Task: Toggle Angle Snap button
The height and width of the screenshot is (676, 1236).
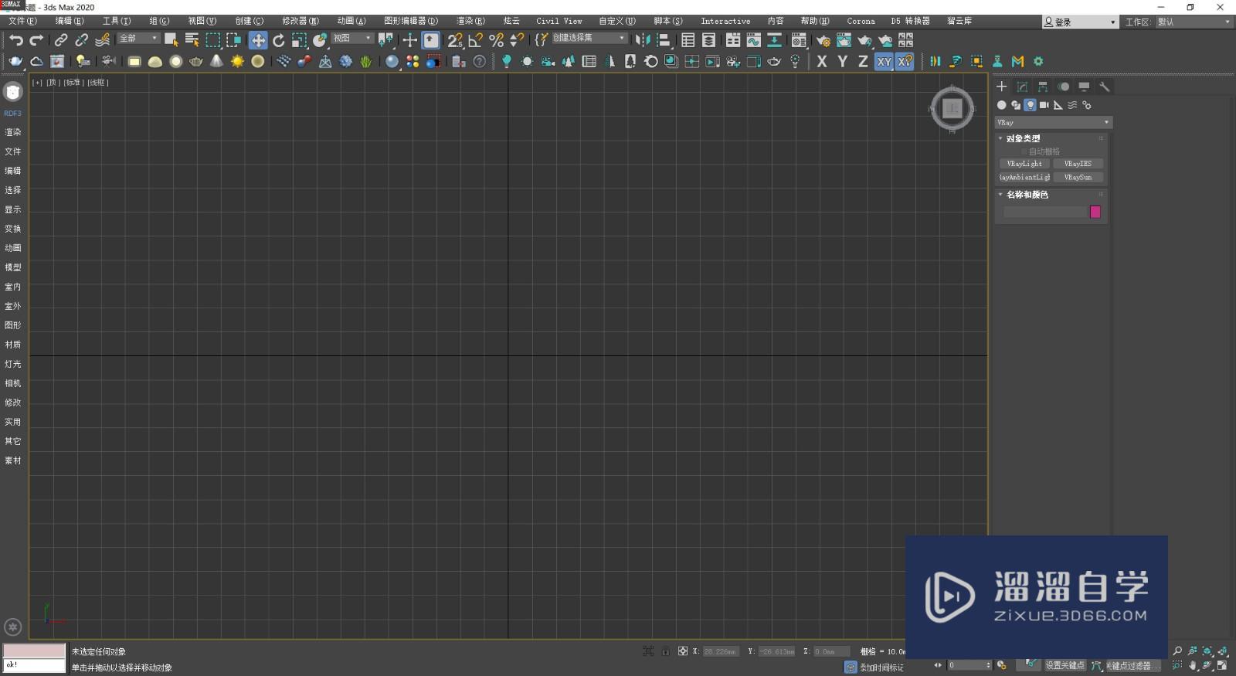Action: click(476, 39)
